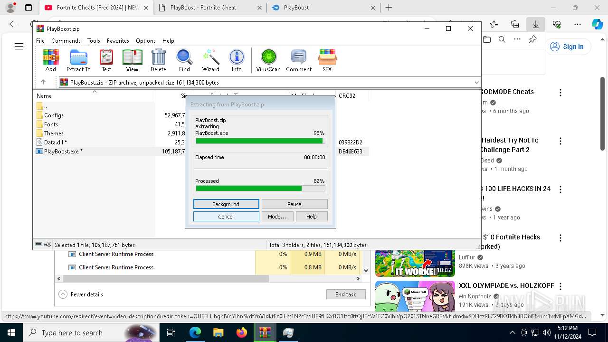
Task: Open options for GODMODE Cheats video
Action: (560, 92)
